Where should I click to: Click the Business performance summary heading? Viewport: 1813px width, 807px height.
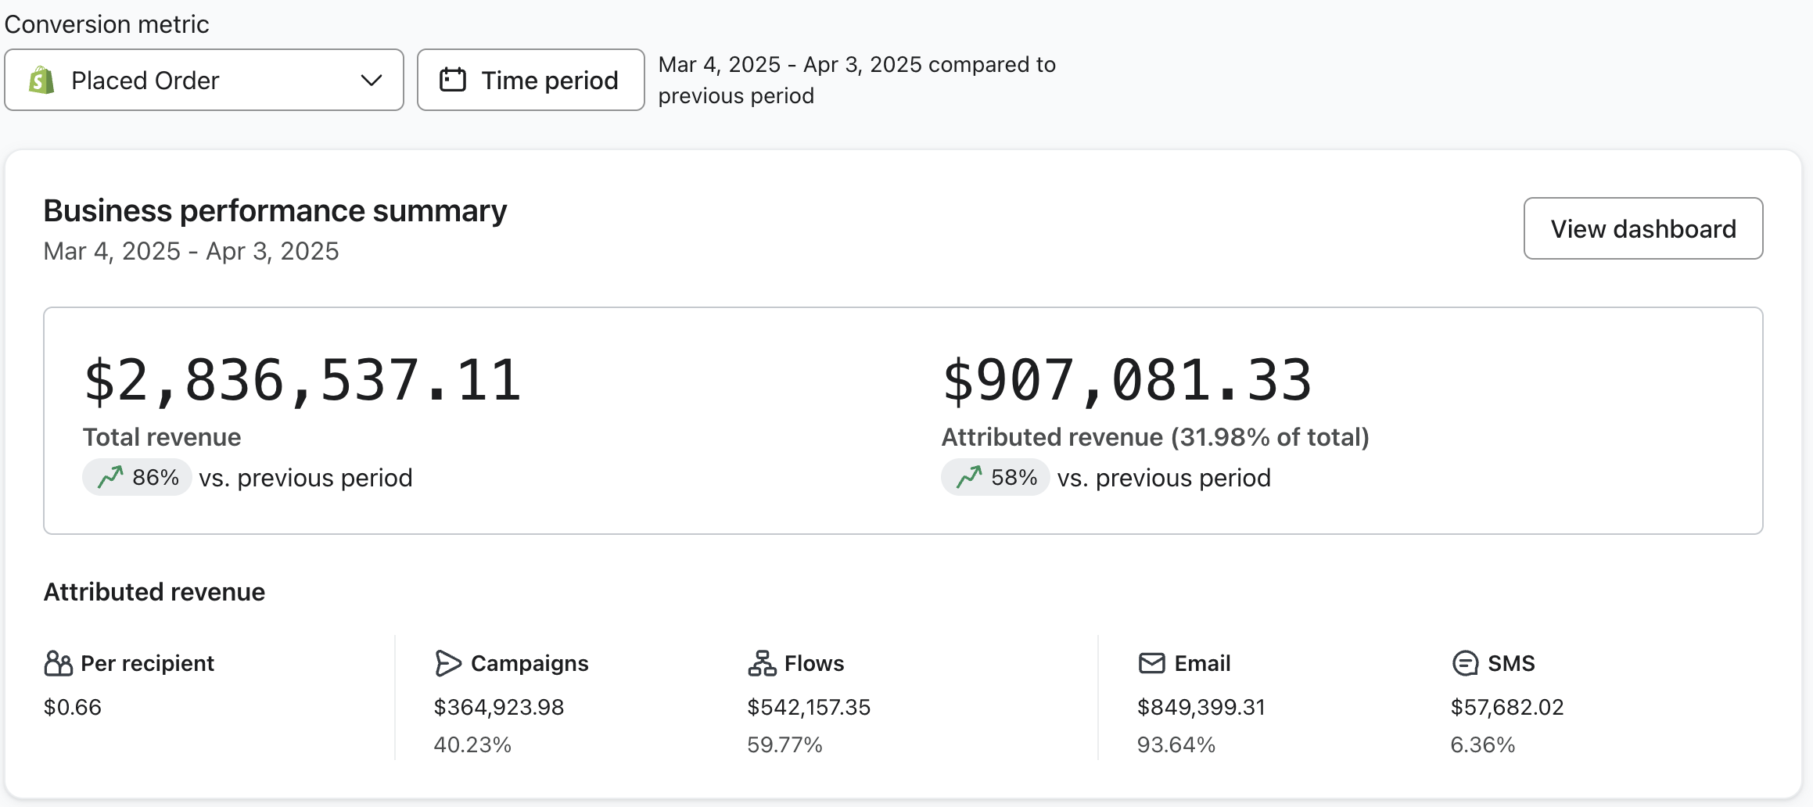click(275, 211)
